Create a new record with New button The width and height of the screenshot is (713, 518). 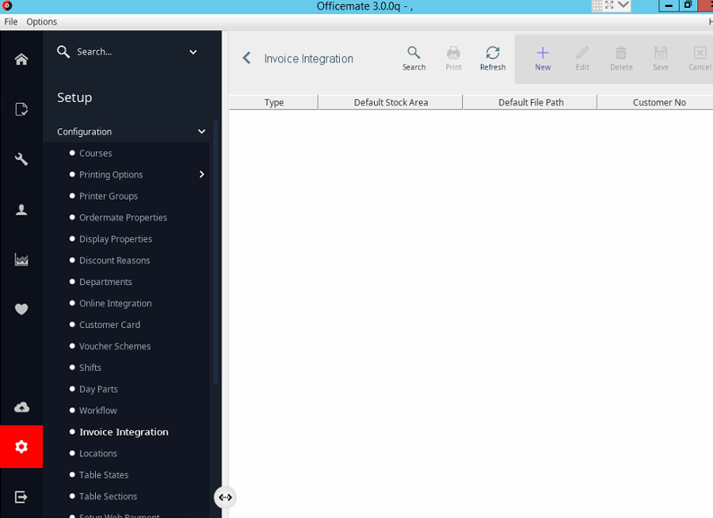tap(543, 57)
